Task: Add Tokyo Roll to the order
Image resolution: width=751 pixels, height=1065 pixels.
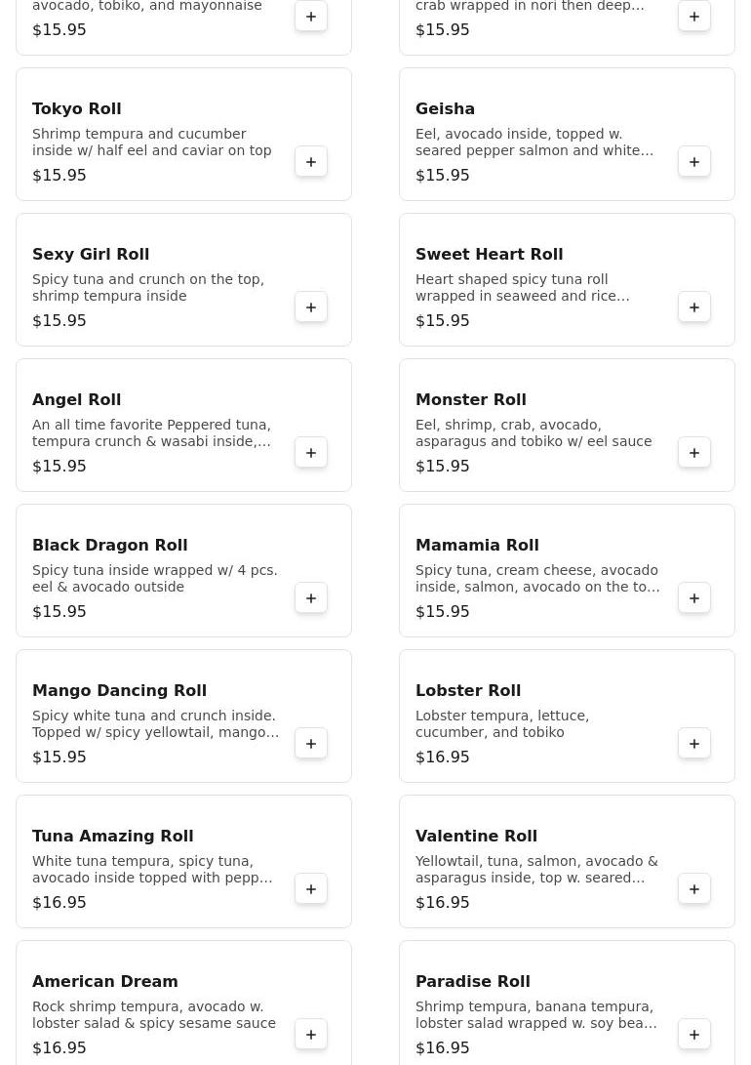Action: pos(311,162)
